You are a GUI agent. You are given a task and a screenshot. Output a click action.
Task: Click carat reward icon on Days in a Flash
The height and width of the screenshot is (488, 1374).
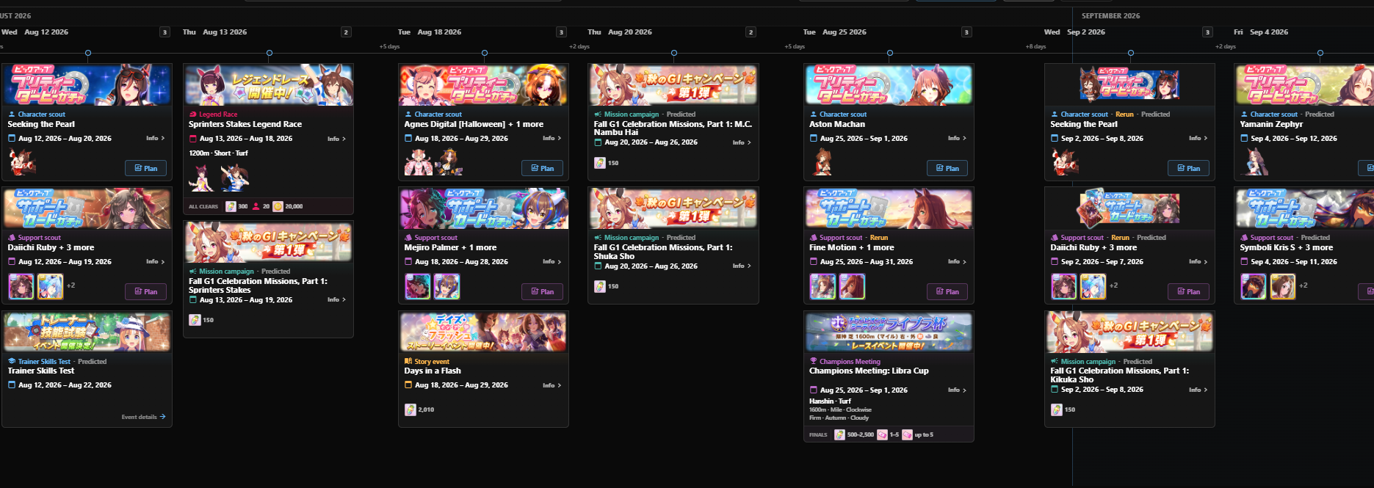click(x=411, y=409)
